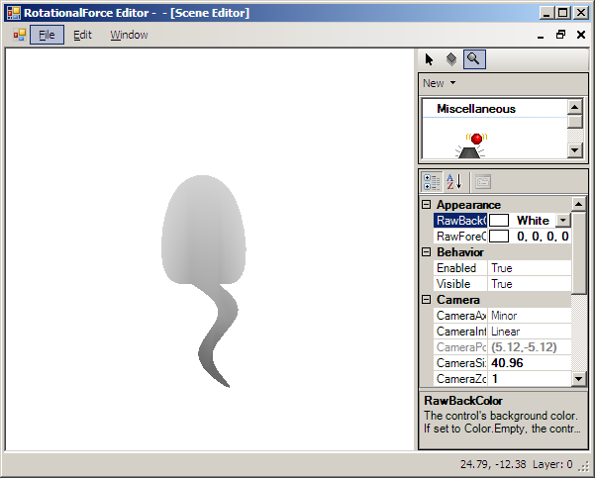Click the Enabled property True value

(x=530, y=268)
